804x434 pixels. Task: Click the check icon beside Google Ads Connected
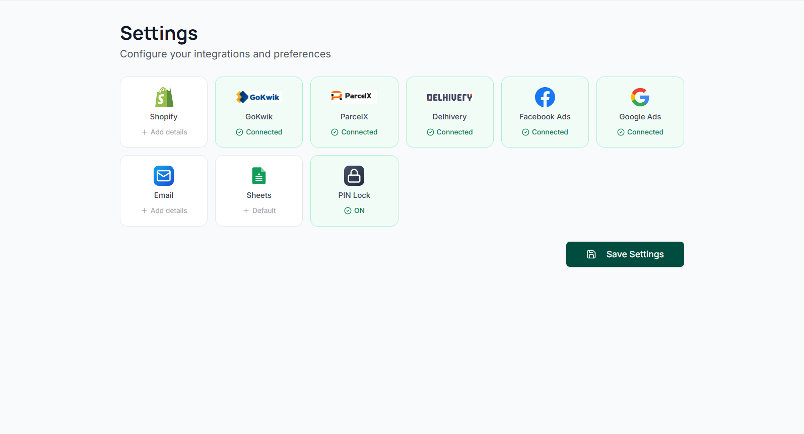(621, 132)
